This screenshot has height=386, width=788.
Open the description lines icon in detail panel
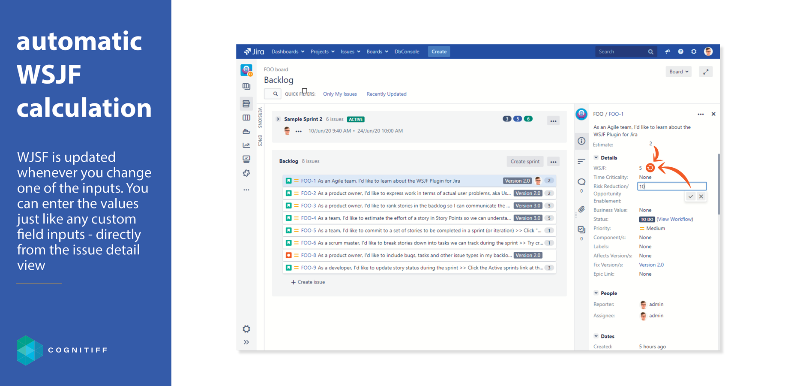coord(581,161)
